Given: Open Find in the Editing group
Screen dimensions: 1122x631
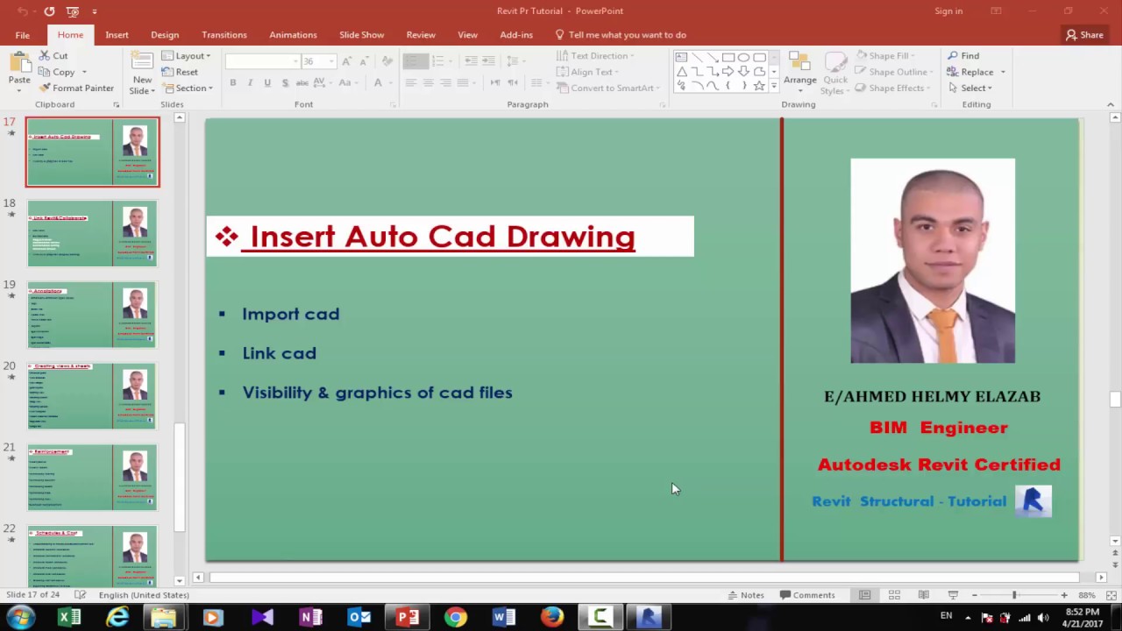Looking at the screenshot, I should [x=963, y=56].
